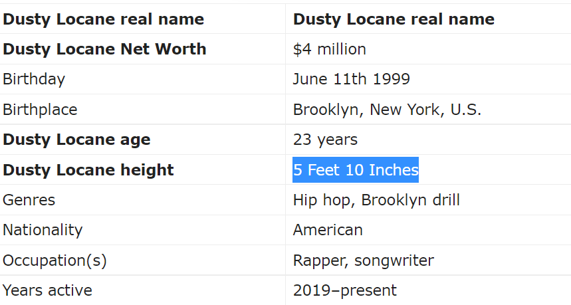Select Rapper, songwriter text

tap(364, 260)
